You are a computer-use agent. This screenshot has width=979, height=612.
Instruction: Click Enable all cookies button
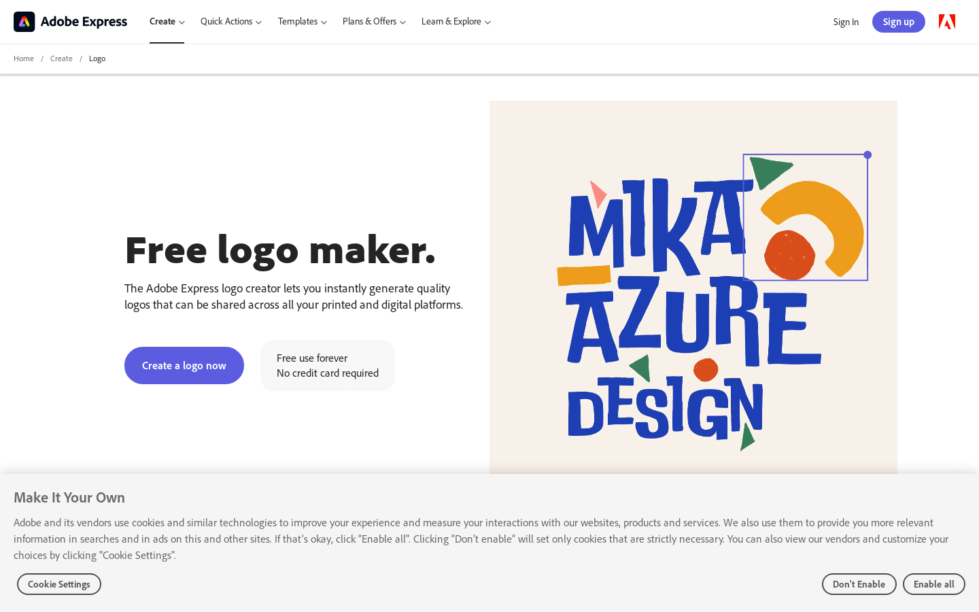coord(934,584)
